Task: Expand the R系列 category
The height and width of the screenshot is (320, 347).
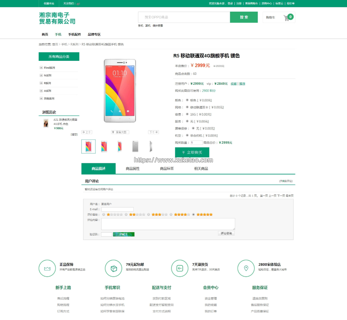Action: click(x=41, y=83)
